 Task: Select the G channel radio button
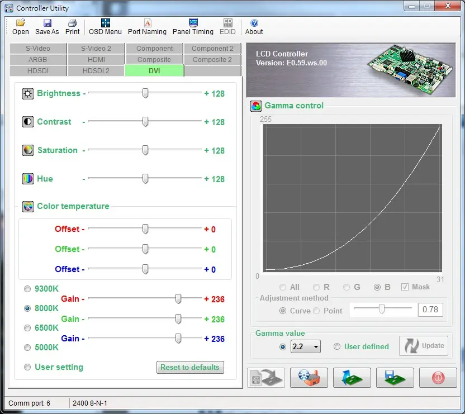(x=347, y=287)
